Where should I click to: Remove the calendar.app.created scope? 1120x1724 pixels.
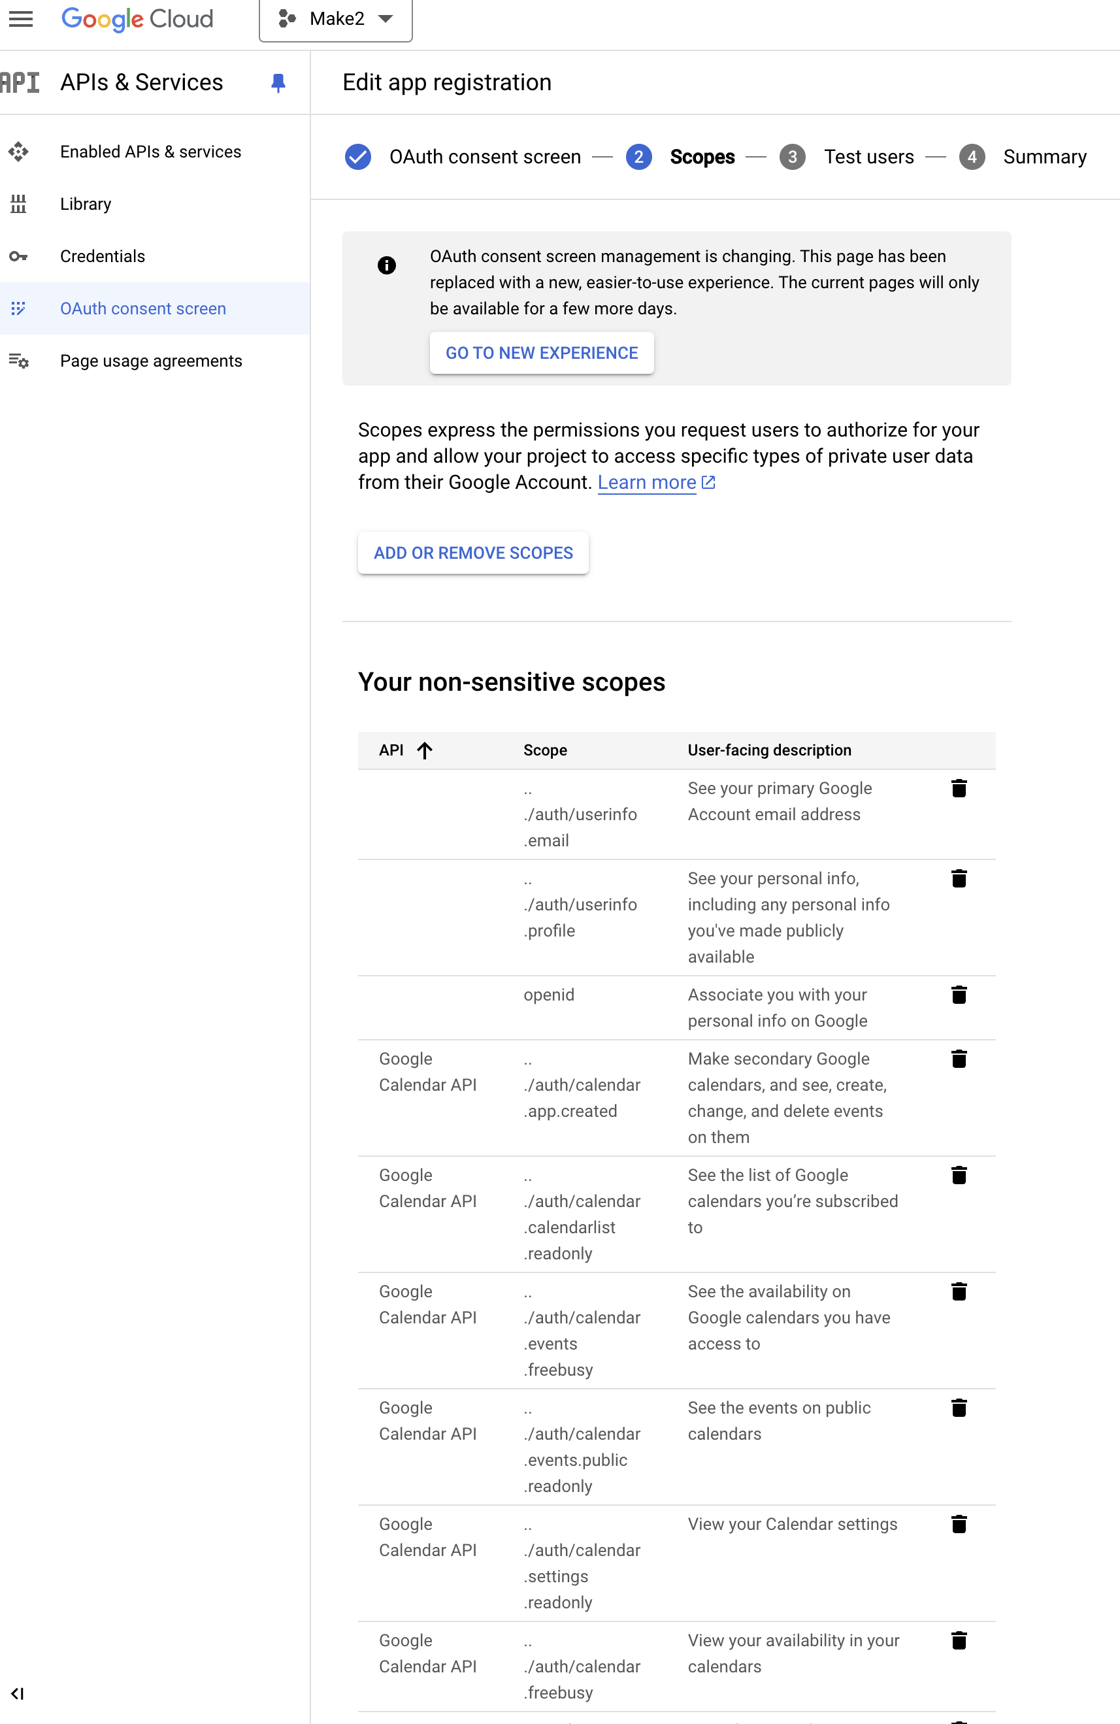pos(959,1059)
